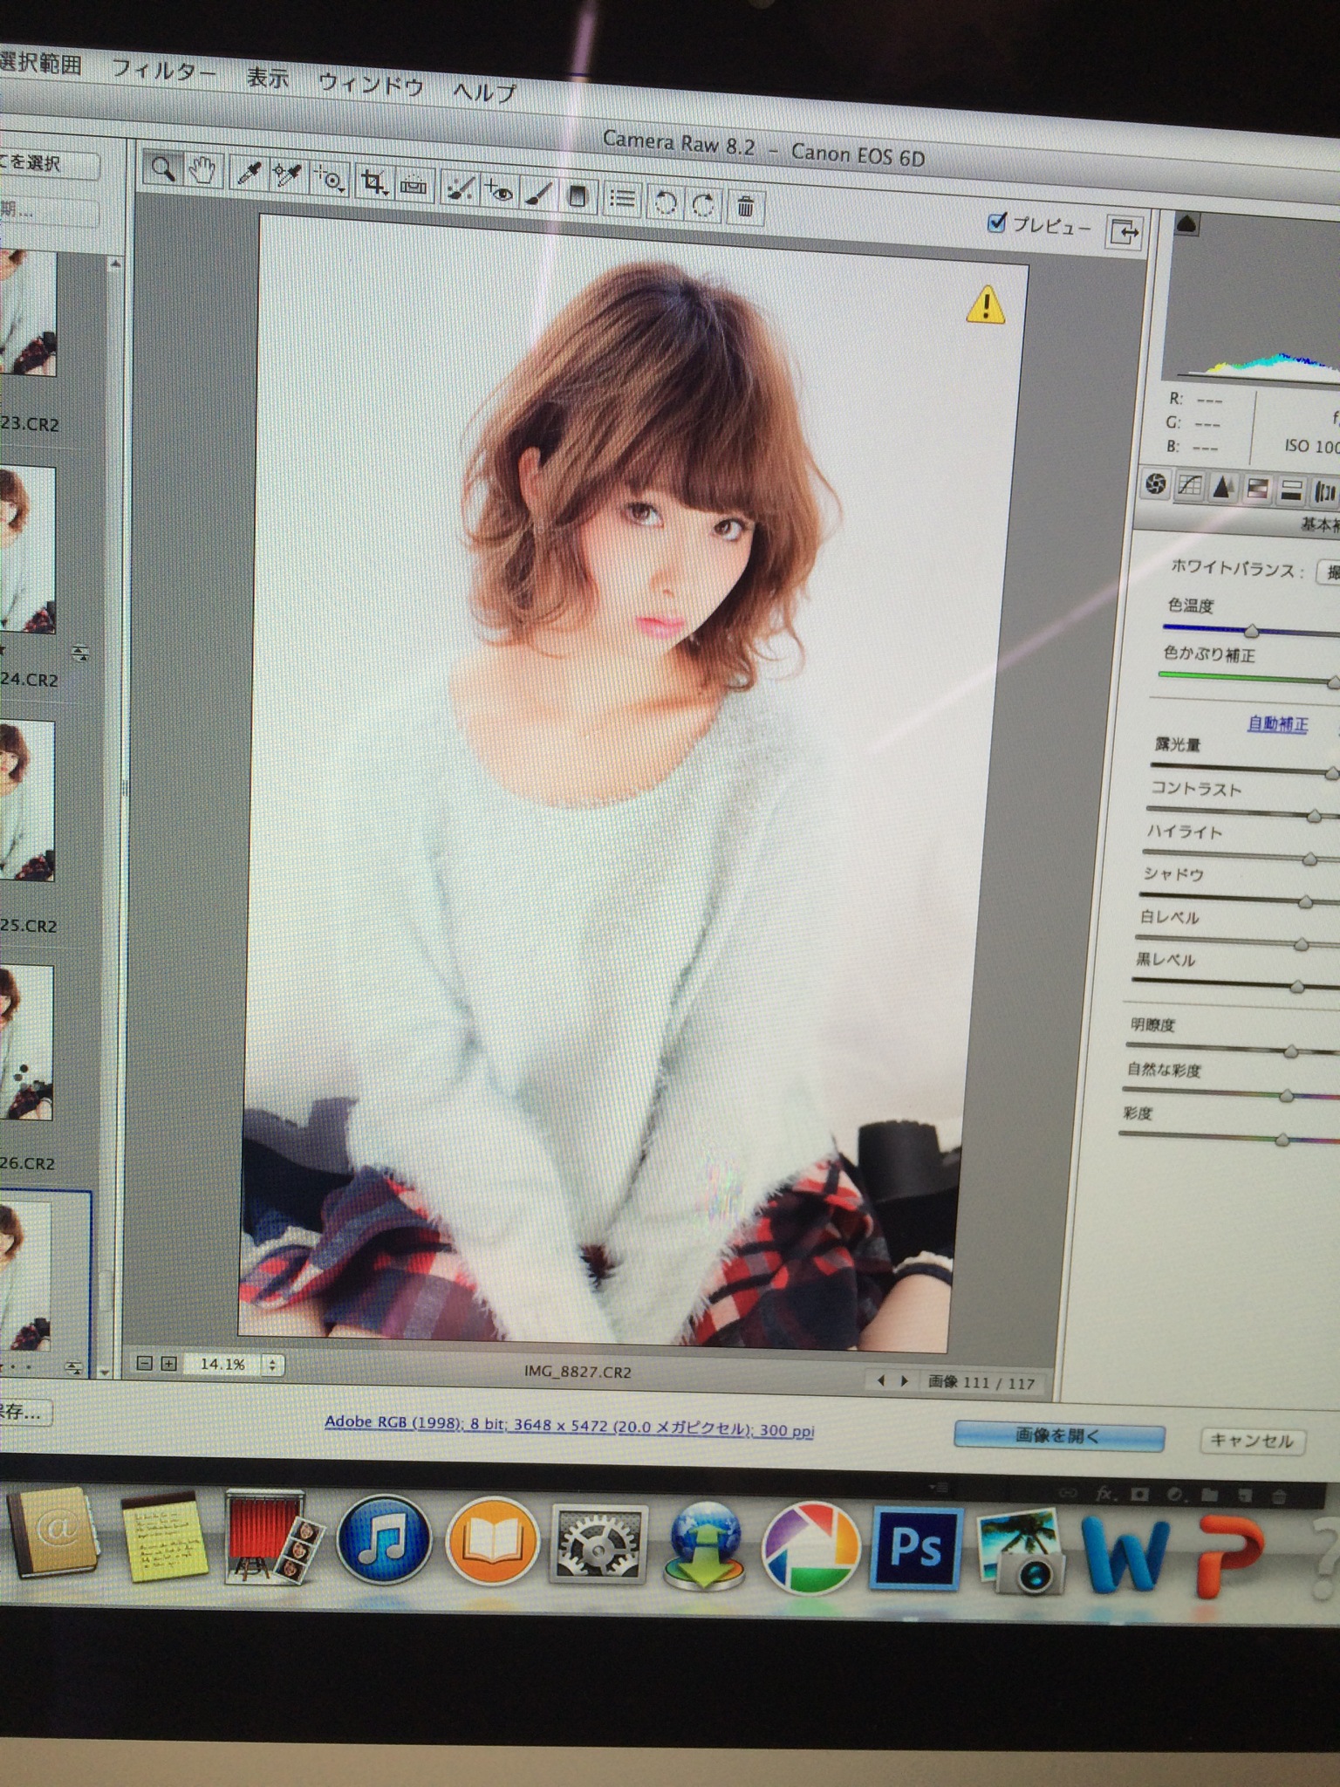Open the HSL / Grayscale panel tab
The image size is (1340, 1787).
point(1257,490)
